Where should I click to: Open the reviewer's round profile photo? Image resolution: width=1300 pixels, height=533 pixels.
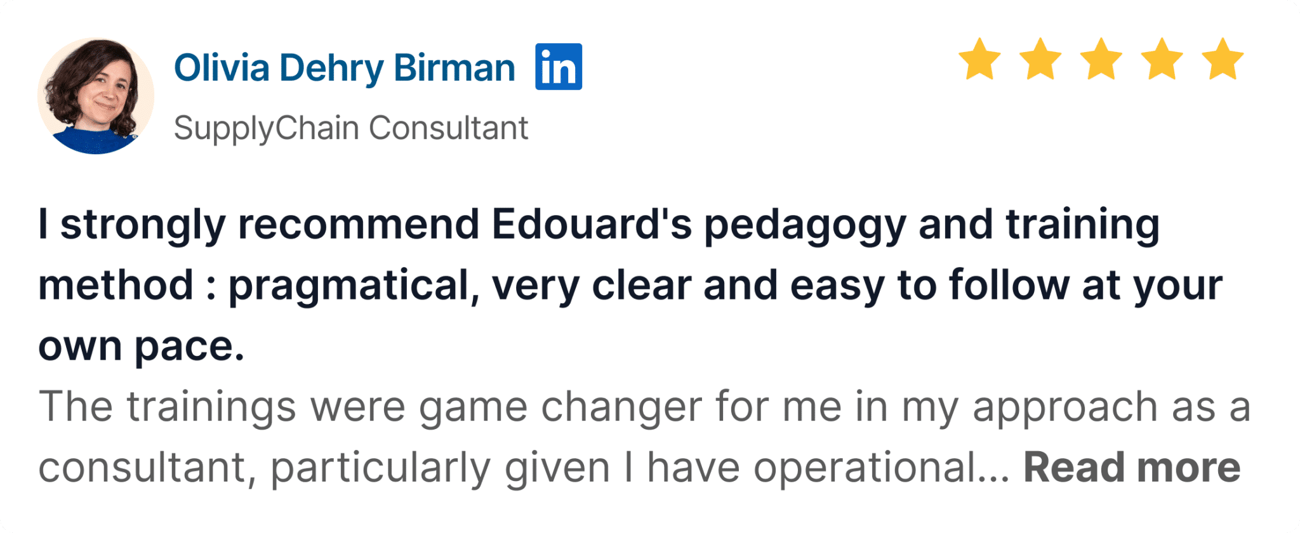tap(96, 96)
